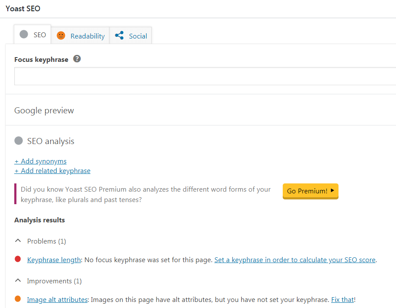Click the orange bullet beside Image alt attributes
The width and height of the screenshot is (396, 308).
point(17,298)
